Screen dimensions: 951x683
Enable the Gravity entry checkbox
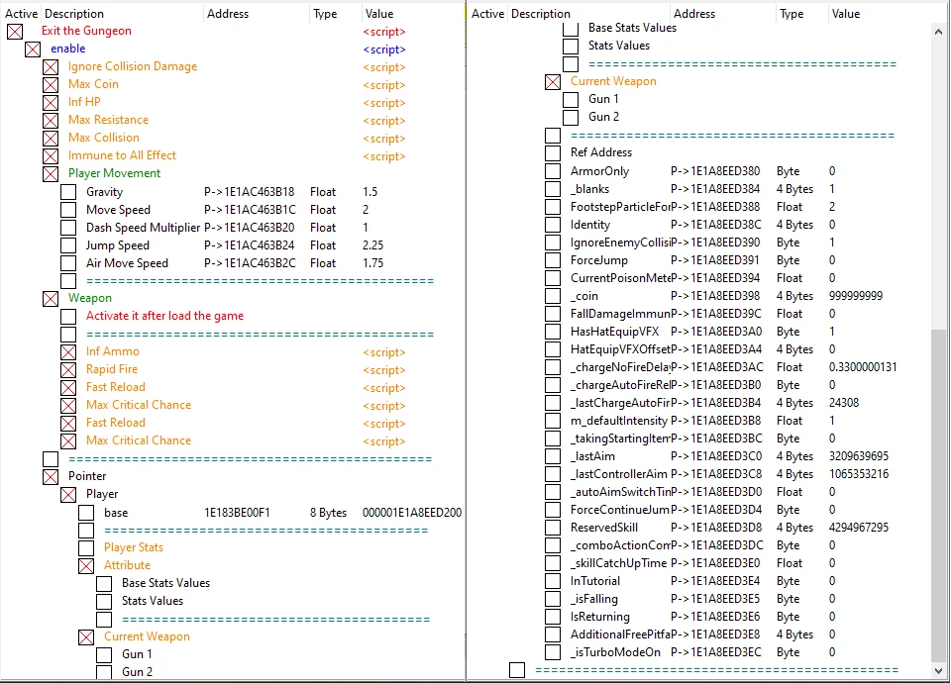coord(68,192)
